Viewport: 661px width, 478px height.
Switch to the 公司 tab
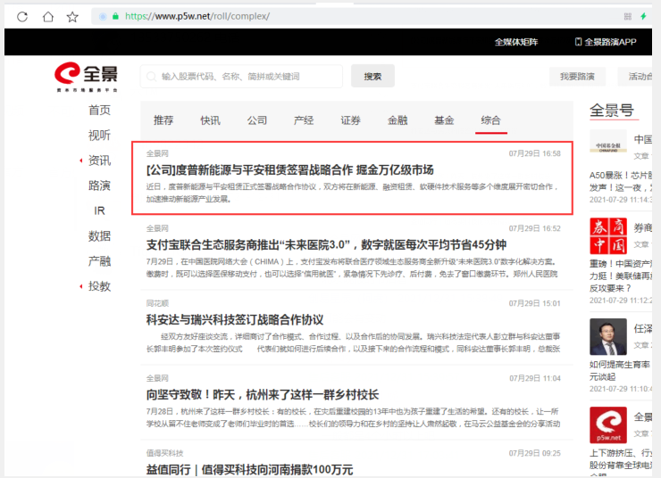point(257,120)
